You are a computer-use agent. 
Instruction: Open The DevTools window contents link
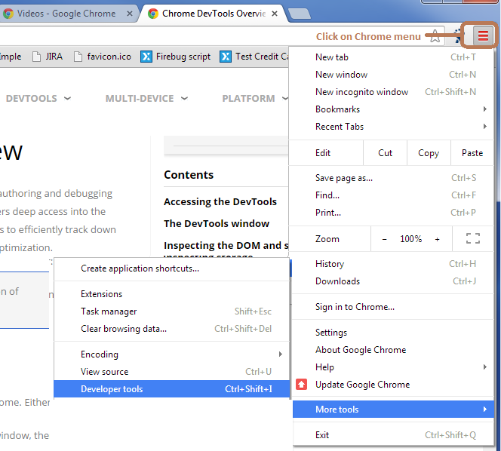pos(217,223)
